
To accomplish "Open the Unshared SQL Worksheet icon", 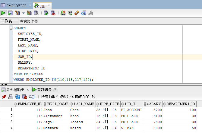I will pos(63,13).
